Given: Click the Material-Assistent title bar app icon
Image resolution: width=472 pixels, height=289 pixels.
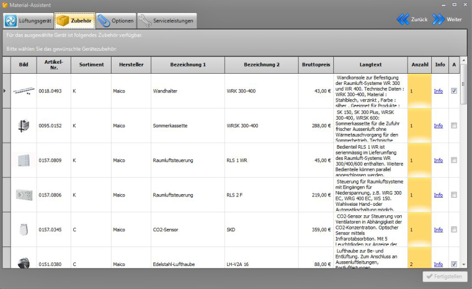Looking at the screenshot, I should [x=5, y=5].
